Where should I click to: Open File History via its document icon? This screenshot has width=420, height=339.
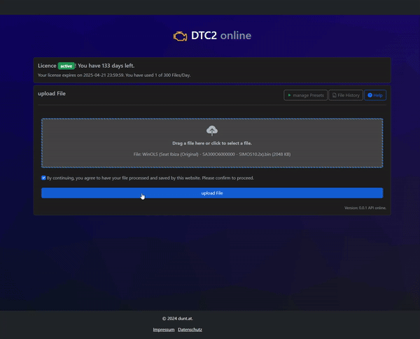click(x=335, y=95)
